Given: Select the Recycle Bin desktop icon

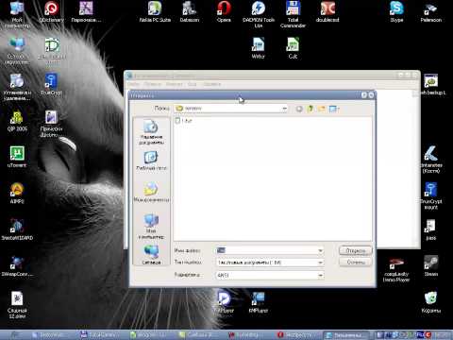Looking at the screenshot, I should (x=431, y=302).
